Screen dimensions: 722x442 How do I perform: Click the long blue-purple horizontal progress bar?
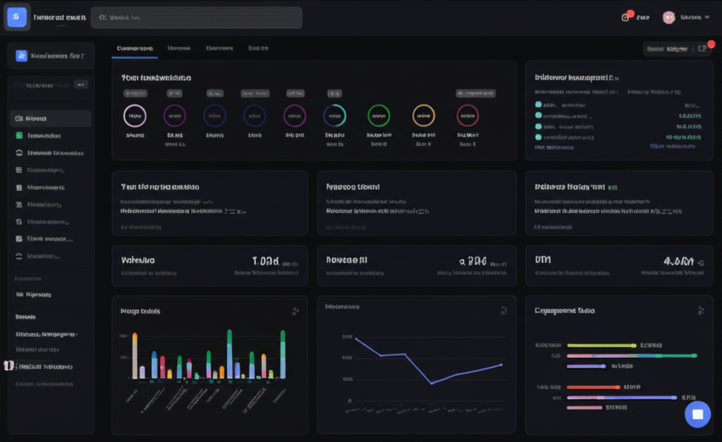[x=622, y=398]
